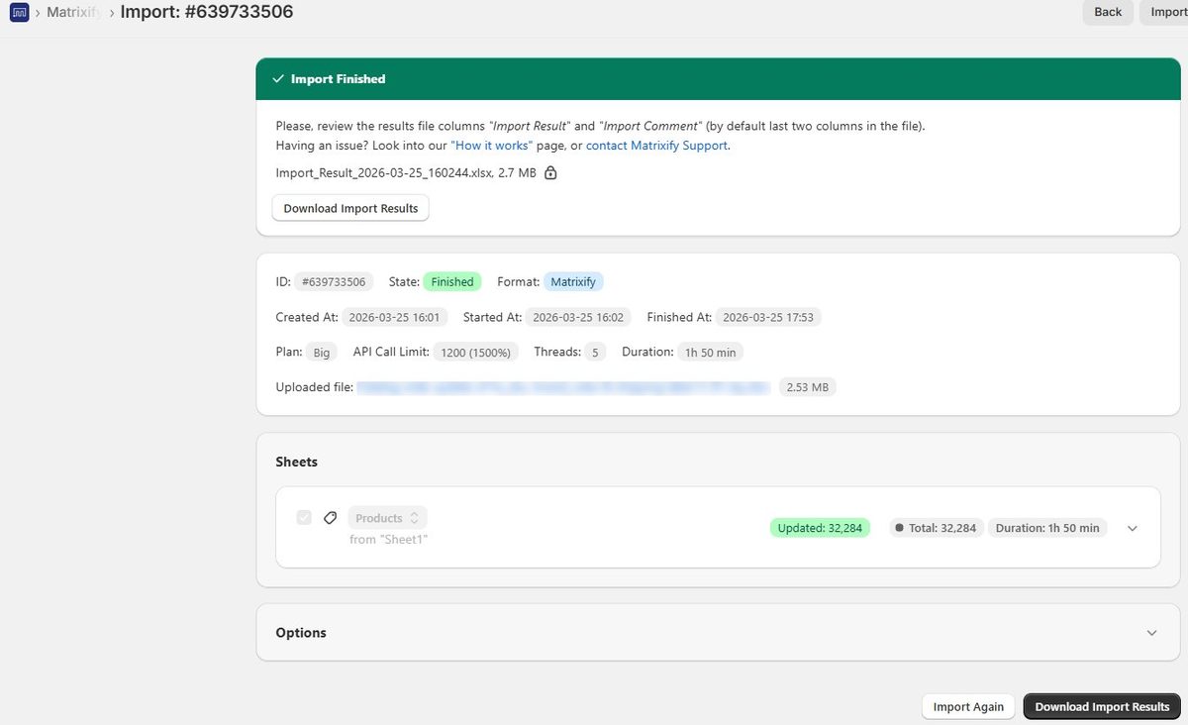Go to Matrixify breadcrumb link

coord(74,12)
